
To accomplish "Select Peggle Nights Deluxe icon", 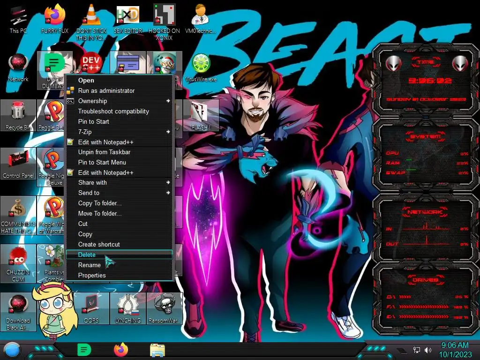I will (51, 167).
